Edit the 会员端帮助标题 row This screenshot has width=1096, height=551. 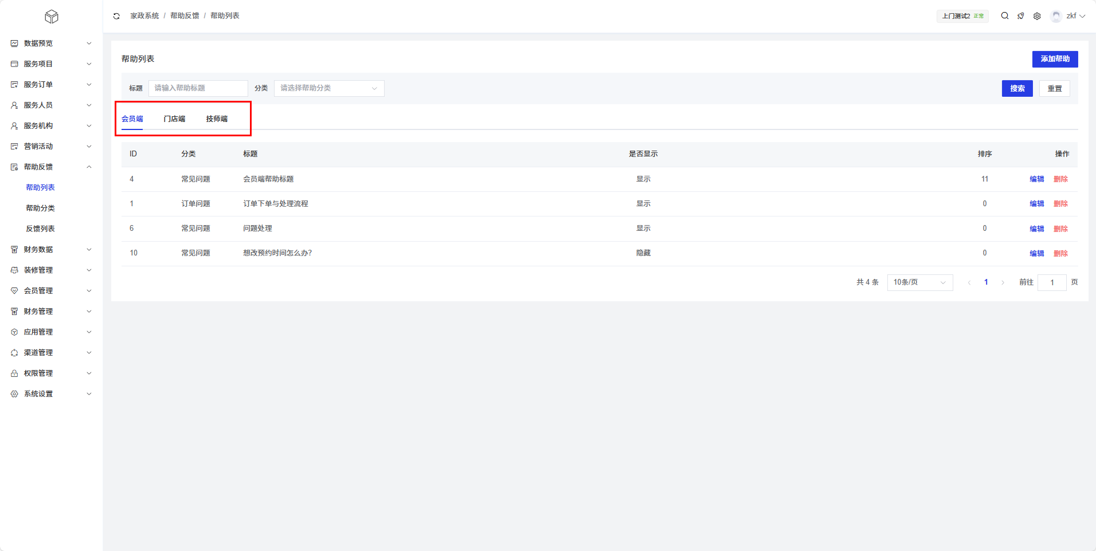[x=1037, y=179]
